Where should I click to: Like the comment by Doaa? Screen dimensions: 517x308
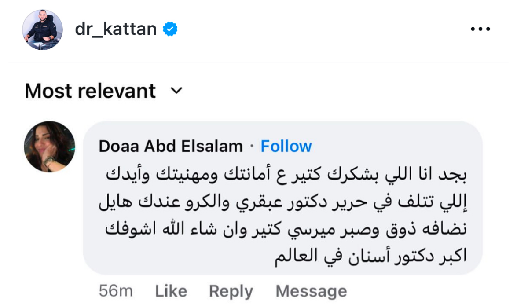click(x=171, y=291)
